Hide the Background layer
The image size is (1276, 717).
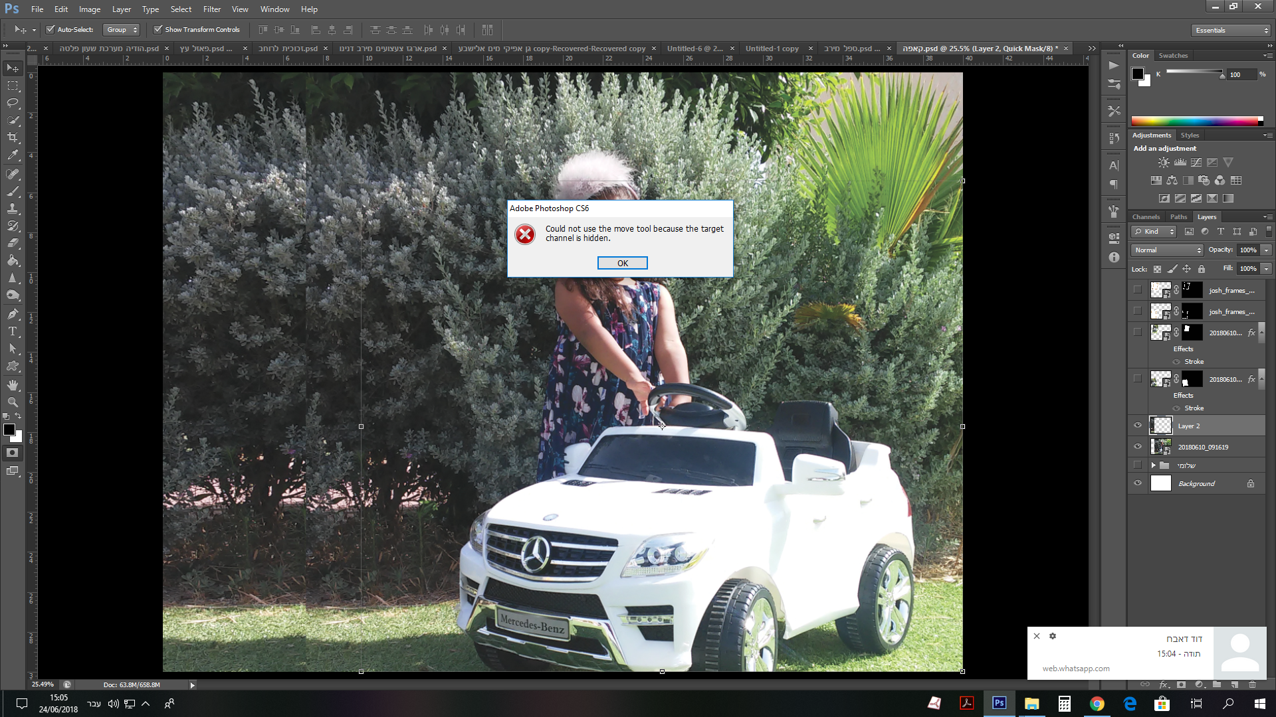click(x=1138, y=483)
